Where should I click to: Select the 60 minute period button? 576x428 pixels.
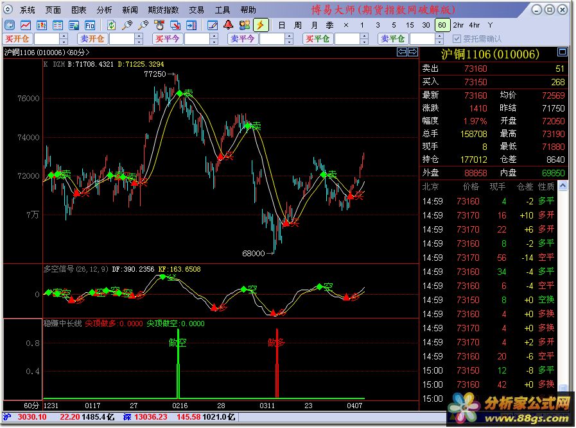tap(442, 25)
